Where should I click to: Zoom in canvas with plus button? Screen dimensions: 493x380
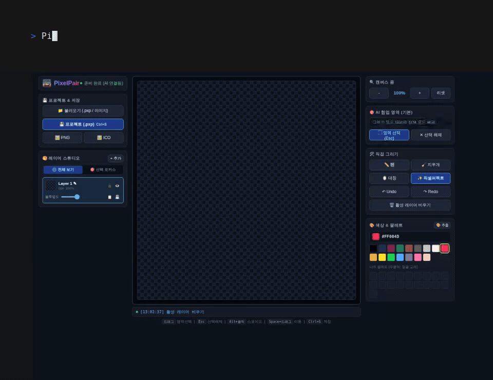coord(420,93)
